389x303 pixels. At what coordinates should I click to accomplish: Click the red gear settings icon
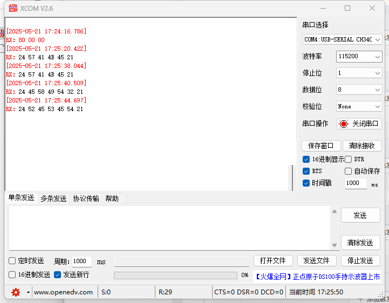click(x=16, y=292)
